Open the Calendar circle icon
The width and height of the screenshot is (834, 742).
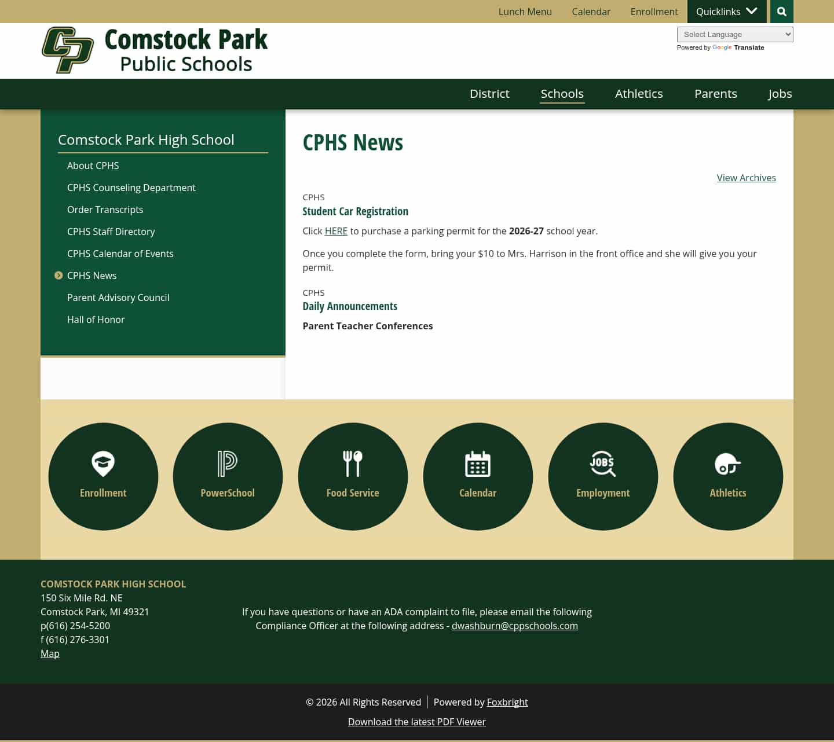pyautogui.click(x=478, y=476)
